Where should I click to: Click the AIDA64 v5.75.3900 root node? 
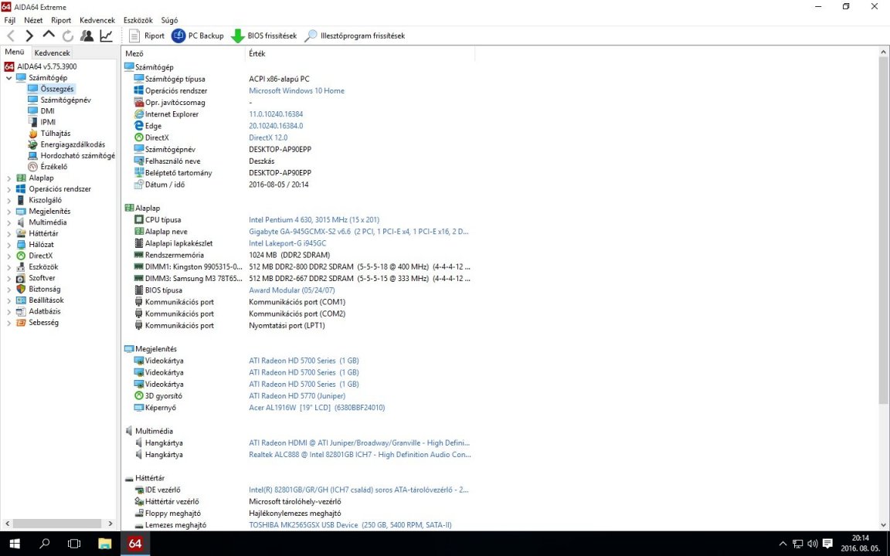[47, 66]
